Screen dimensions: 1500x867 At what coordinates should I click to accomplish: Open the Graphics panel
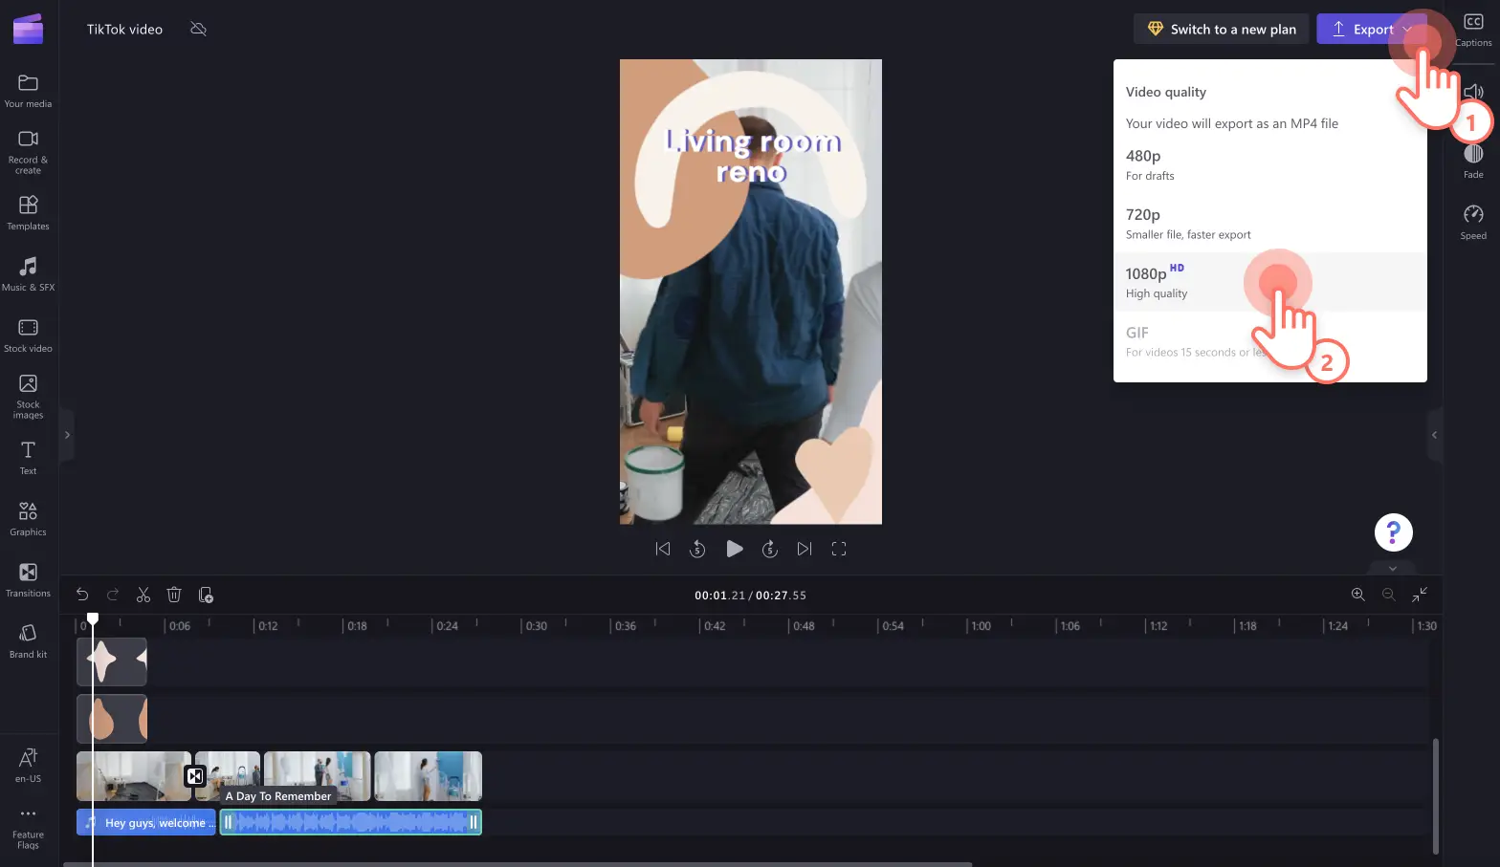tap(28, 519)
